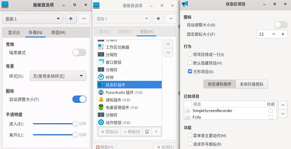Open 面板 1 dropdown in left window
This screenshot has width=291, height=149.
33,19
